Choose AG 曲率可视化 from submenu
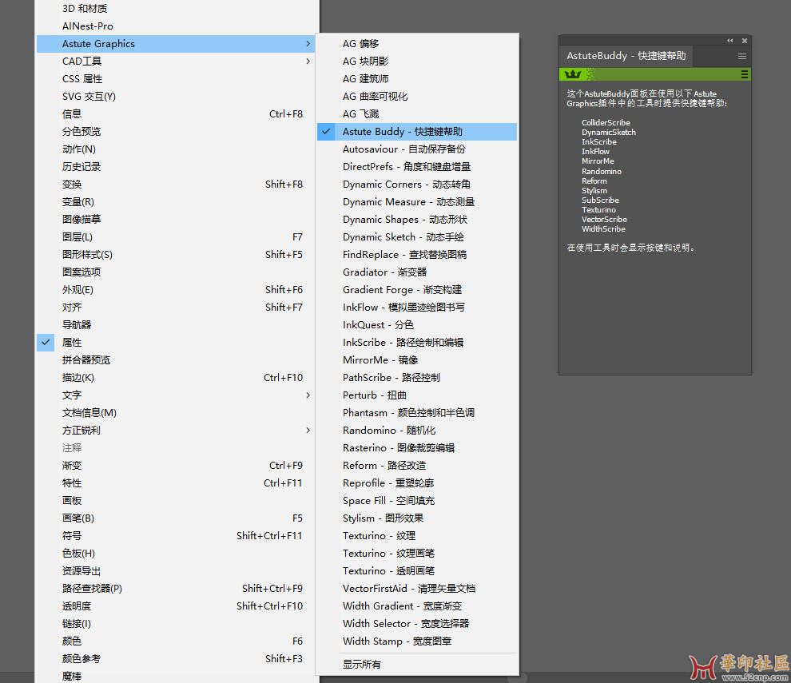The image size is (791, 683). [417, 97]
